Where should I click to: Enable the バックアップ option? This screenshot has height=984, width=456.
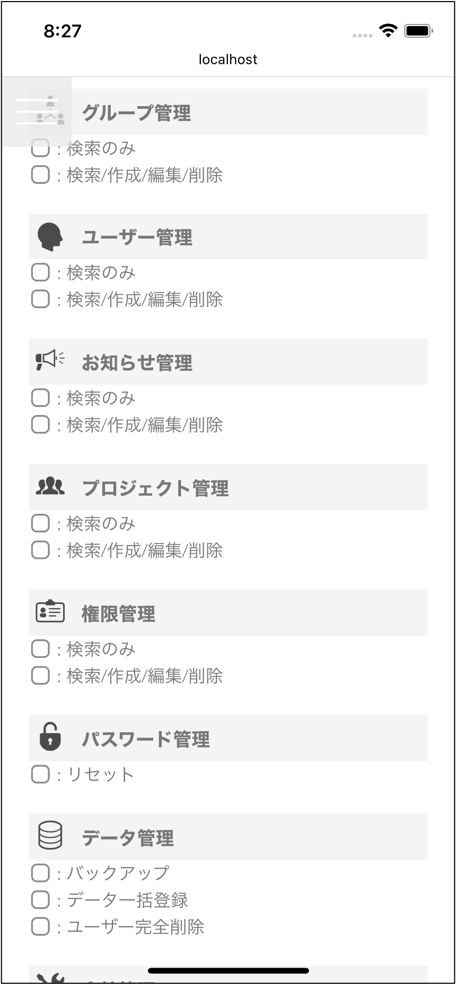click(40, 873)
